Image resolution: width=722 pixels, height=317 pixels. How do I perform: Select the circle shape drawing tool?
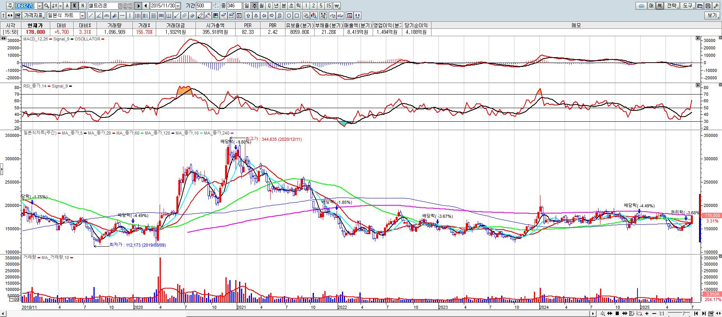pyautogui.click(x=288, y=16)
